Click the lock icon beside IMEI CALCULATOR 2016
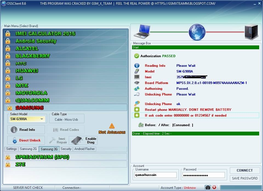Screen dimensions: 263x191 point(8,33)
